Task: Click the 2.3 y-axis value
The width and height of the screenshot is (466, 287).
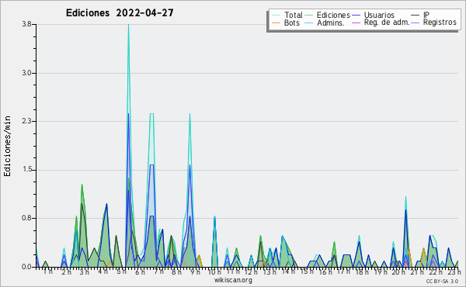Action: 26,121
